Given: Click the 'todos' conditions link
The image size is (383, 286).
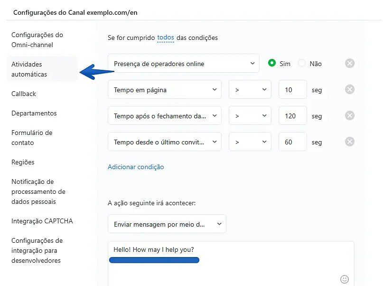Looking at the screenshot, I should click(x=166, y=38).
